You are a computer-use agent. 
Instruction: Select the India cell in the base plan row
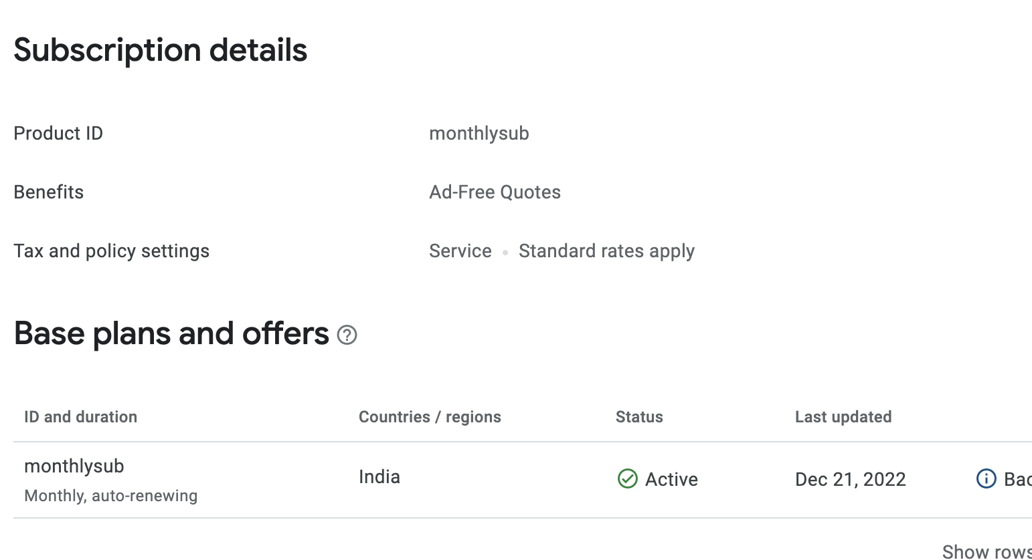click(x=379, y=477)
